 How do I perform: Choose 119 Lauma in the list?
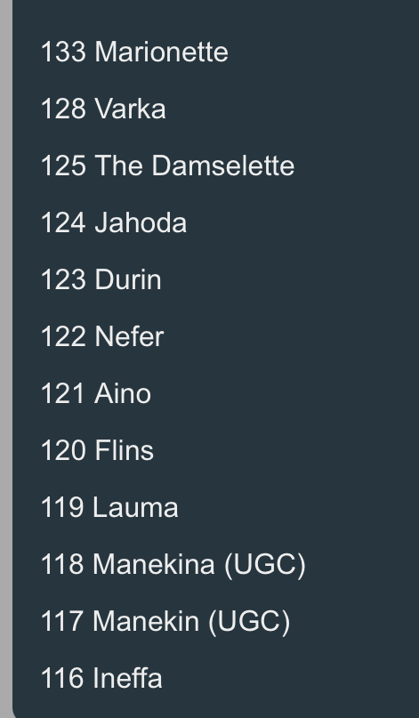point(216,507)
